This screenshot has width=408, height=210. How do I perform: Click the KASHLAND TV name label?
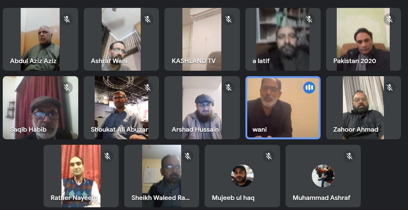pyautogui.click(x=194, y=61)
